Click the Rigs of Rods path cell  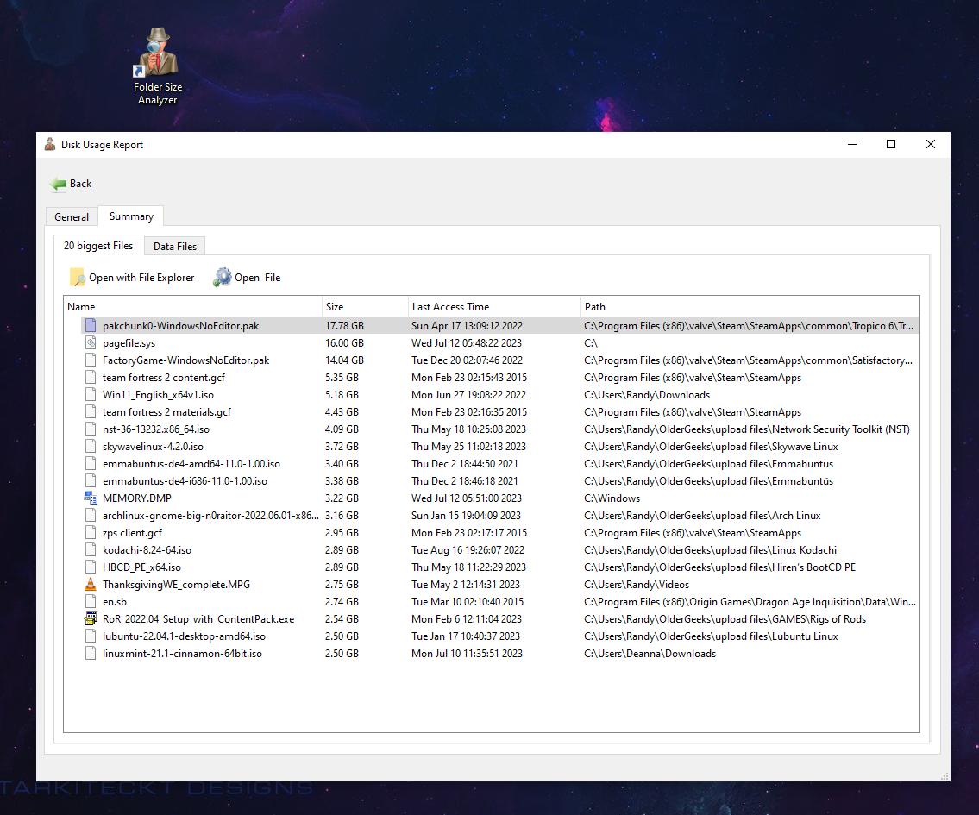click(x=725, y=619)
